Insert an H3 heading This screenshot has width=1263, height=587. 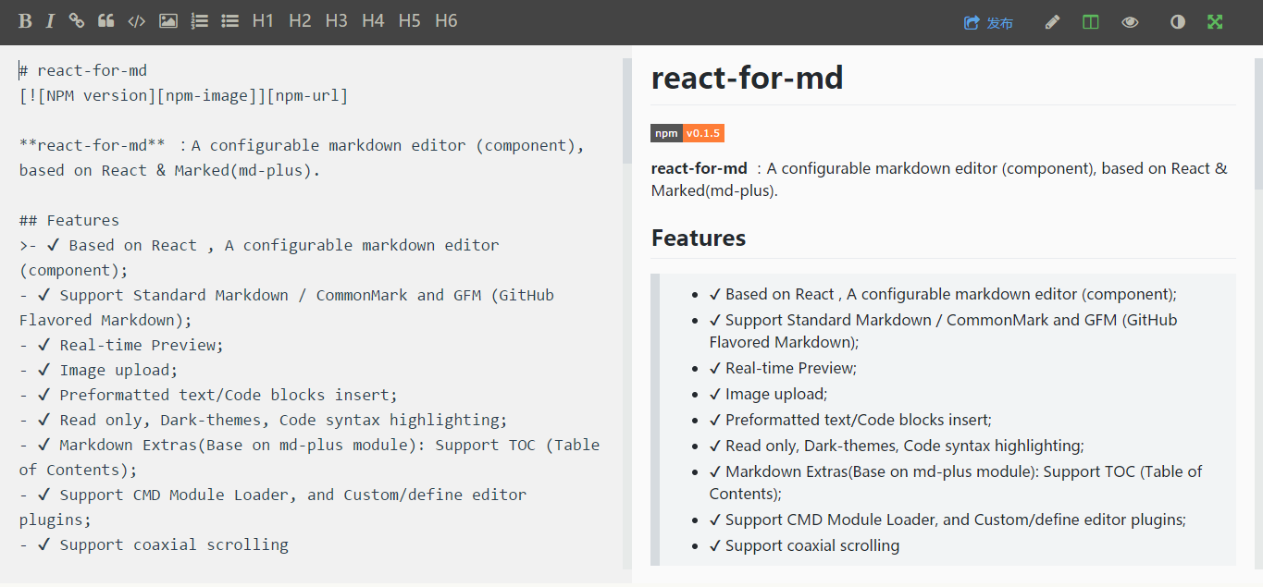pos(336,20)
